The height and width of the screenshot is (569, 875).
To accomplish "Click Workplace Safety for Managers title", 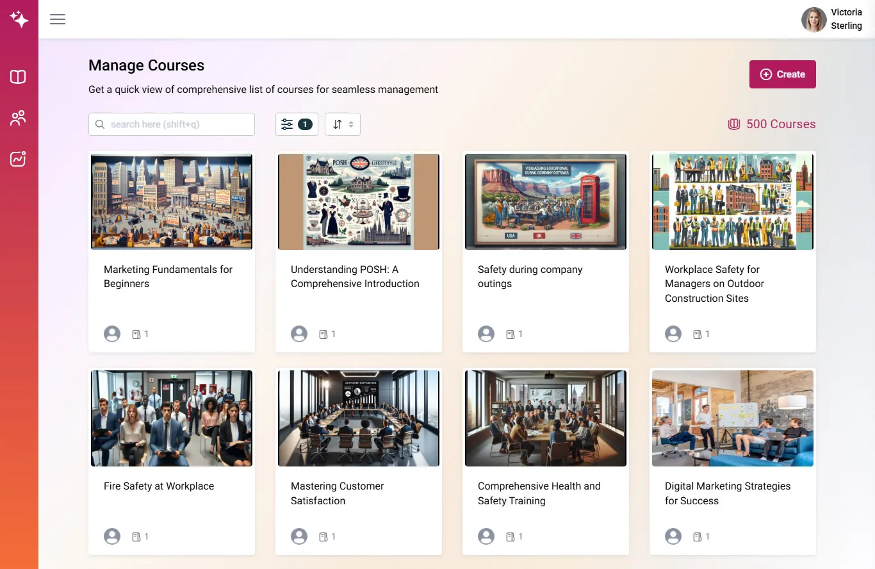I will click(714, 284).
